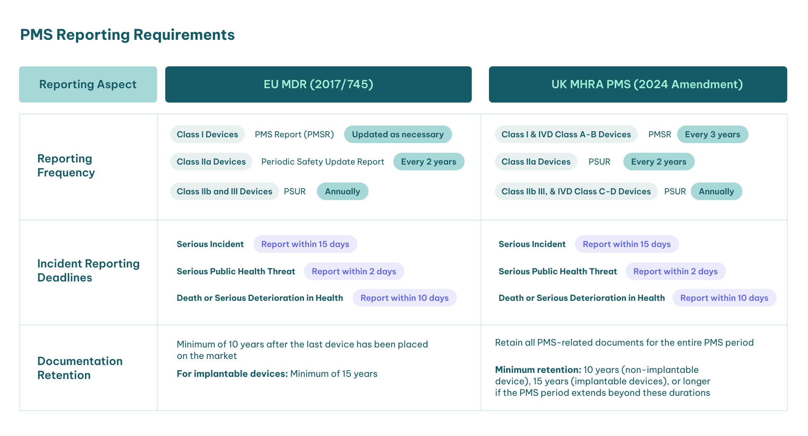The height and width of the screenshot is (436, 808).
Task: Click the Class I Devices pill
Action: coord(207,134)
